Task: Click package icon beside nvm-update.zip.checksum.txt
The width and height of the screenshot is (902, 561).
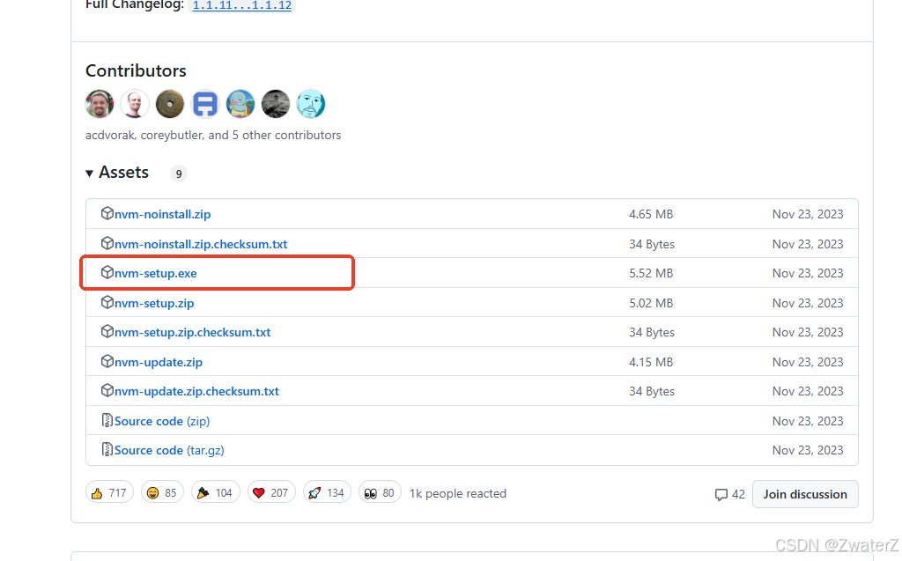Action: point(107,391)
